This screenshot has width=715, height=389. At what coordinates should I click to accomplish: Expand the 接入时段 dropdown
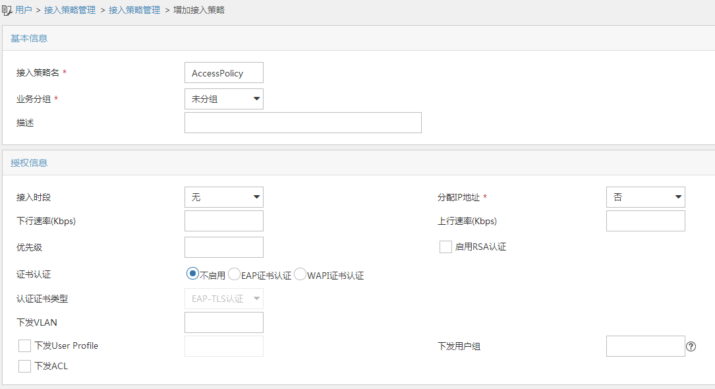tap(224, 197)
